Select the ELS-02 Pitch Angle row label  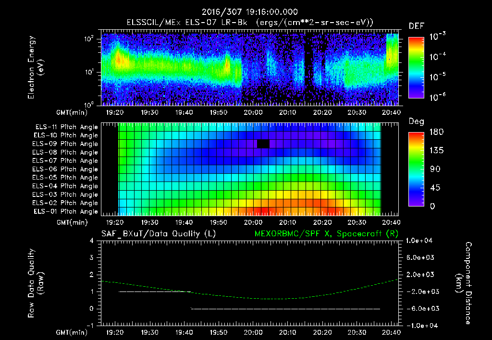pyautogui.click(x=65, y=203)
